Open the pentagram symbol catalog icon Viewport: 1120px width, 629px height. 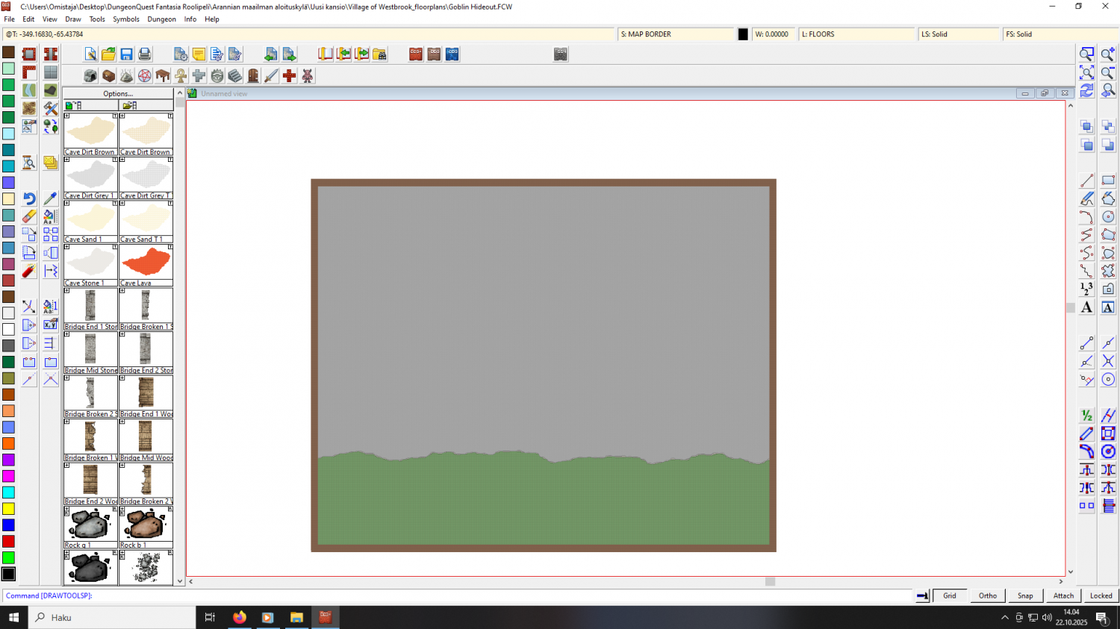point(145,76)
